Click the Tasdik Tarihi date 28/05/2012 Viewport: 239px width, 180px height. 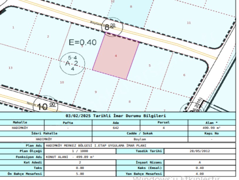[200, 151]
